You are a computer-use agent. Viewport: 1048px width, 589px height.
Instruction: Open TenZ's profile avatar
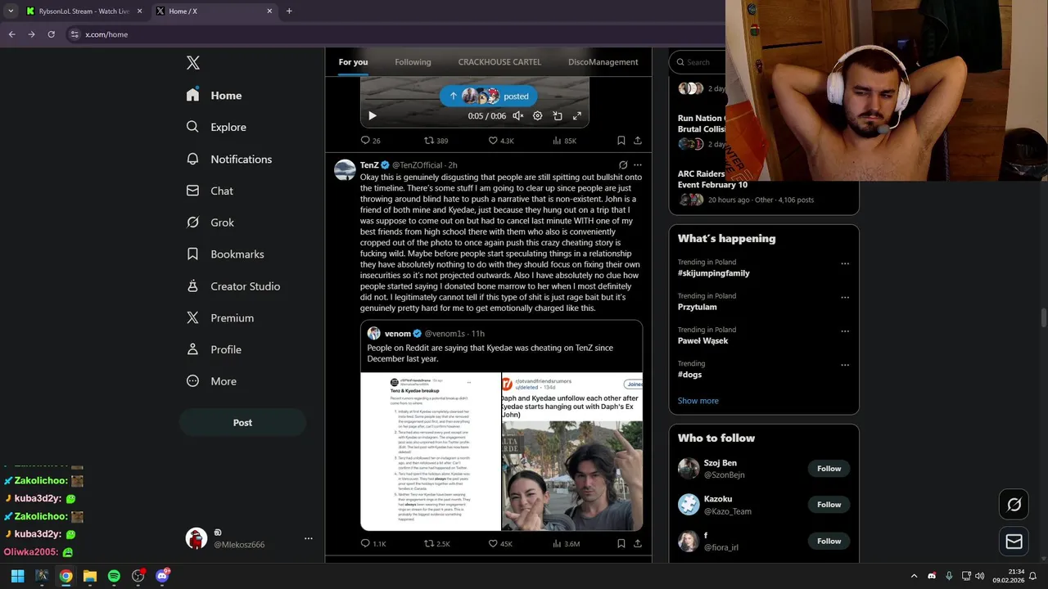345,170
